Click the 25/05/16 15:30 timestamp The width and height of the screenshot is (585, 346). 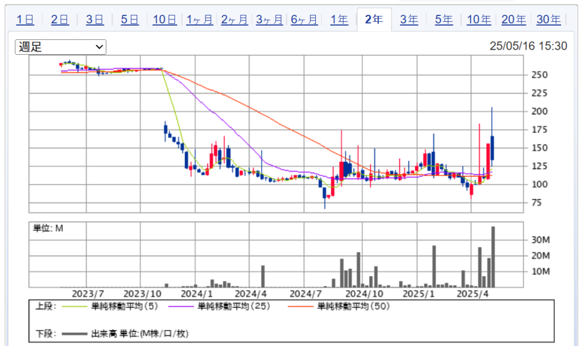pos(528,46)
